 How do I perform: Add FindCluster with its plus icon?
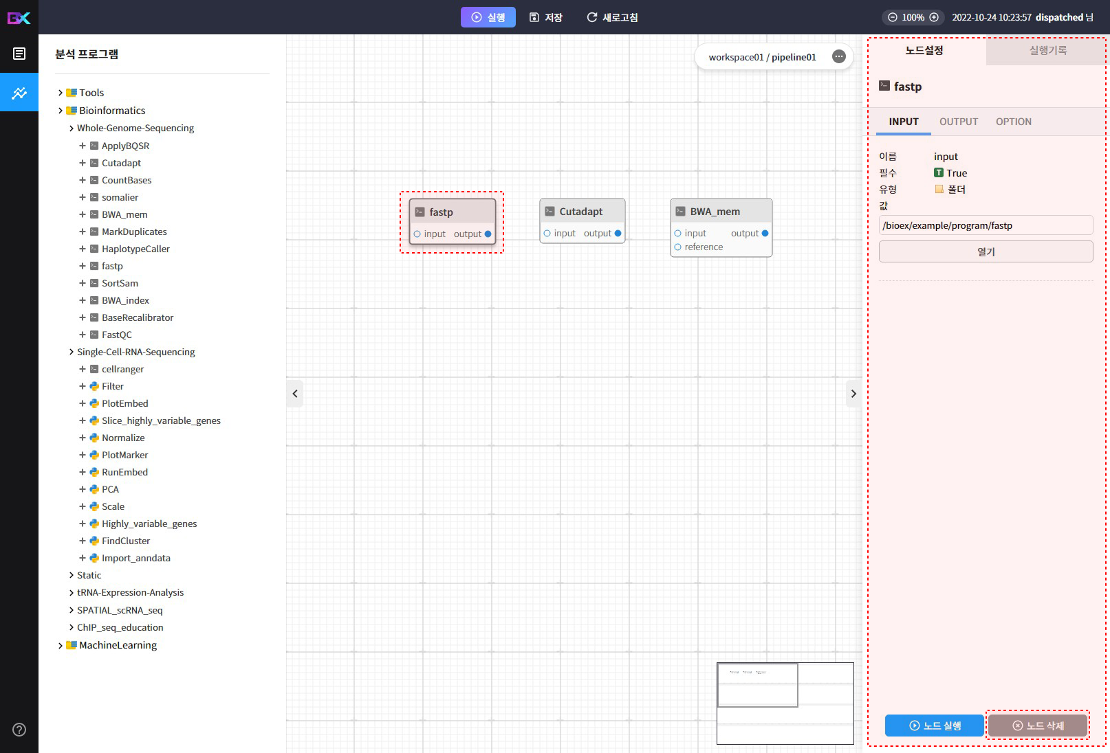[x=83, y=541]
